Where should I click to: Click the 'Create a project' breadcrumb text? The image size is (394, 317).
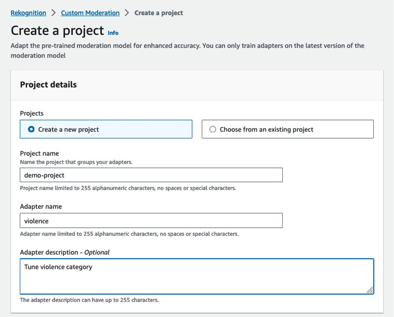[159, 13]
